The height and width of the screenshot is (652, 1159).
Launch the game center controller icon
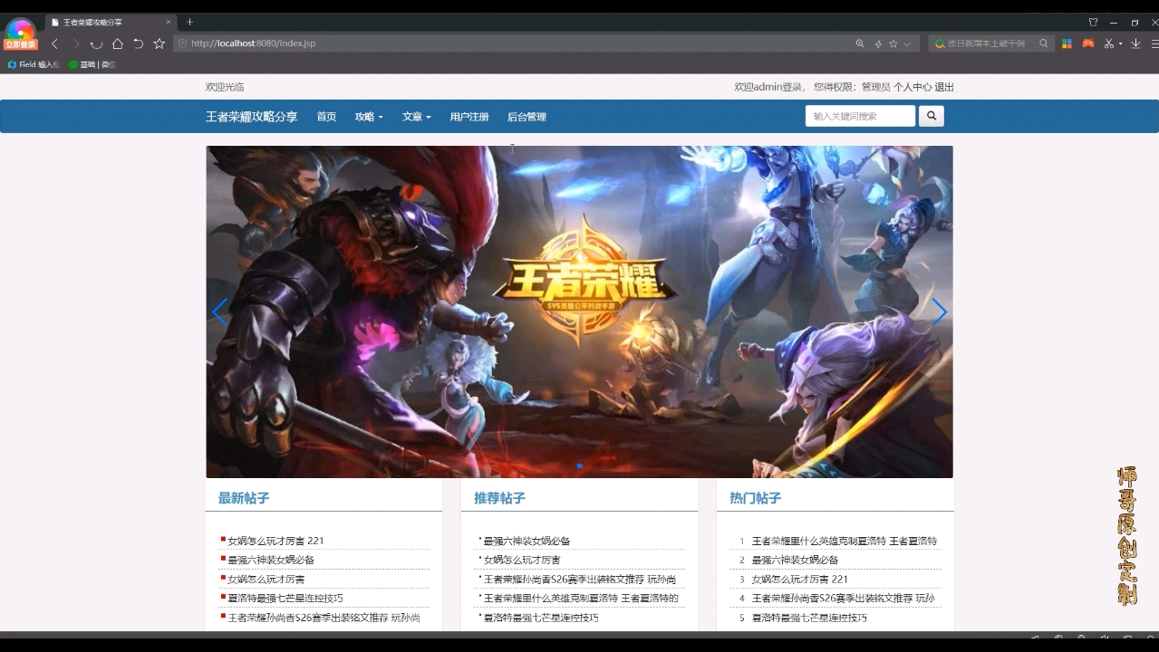tap(1088, 43)
